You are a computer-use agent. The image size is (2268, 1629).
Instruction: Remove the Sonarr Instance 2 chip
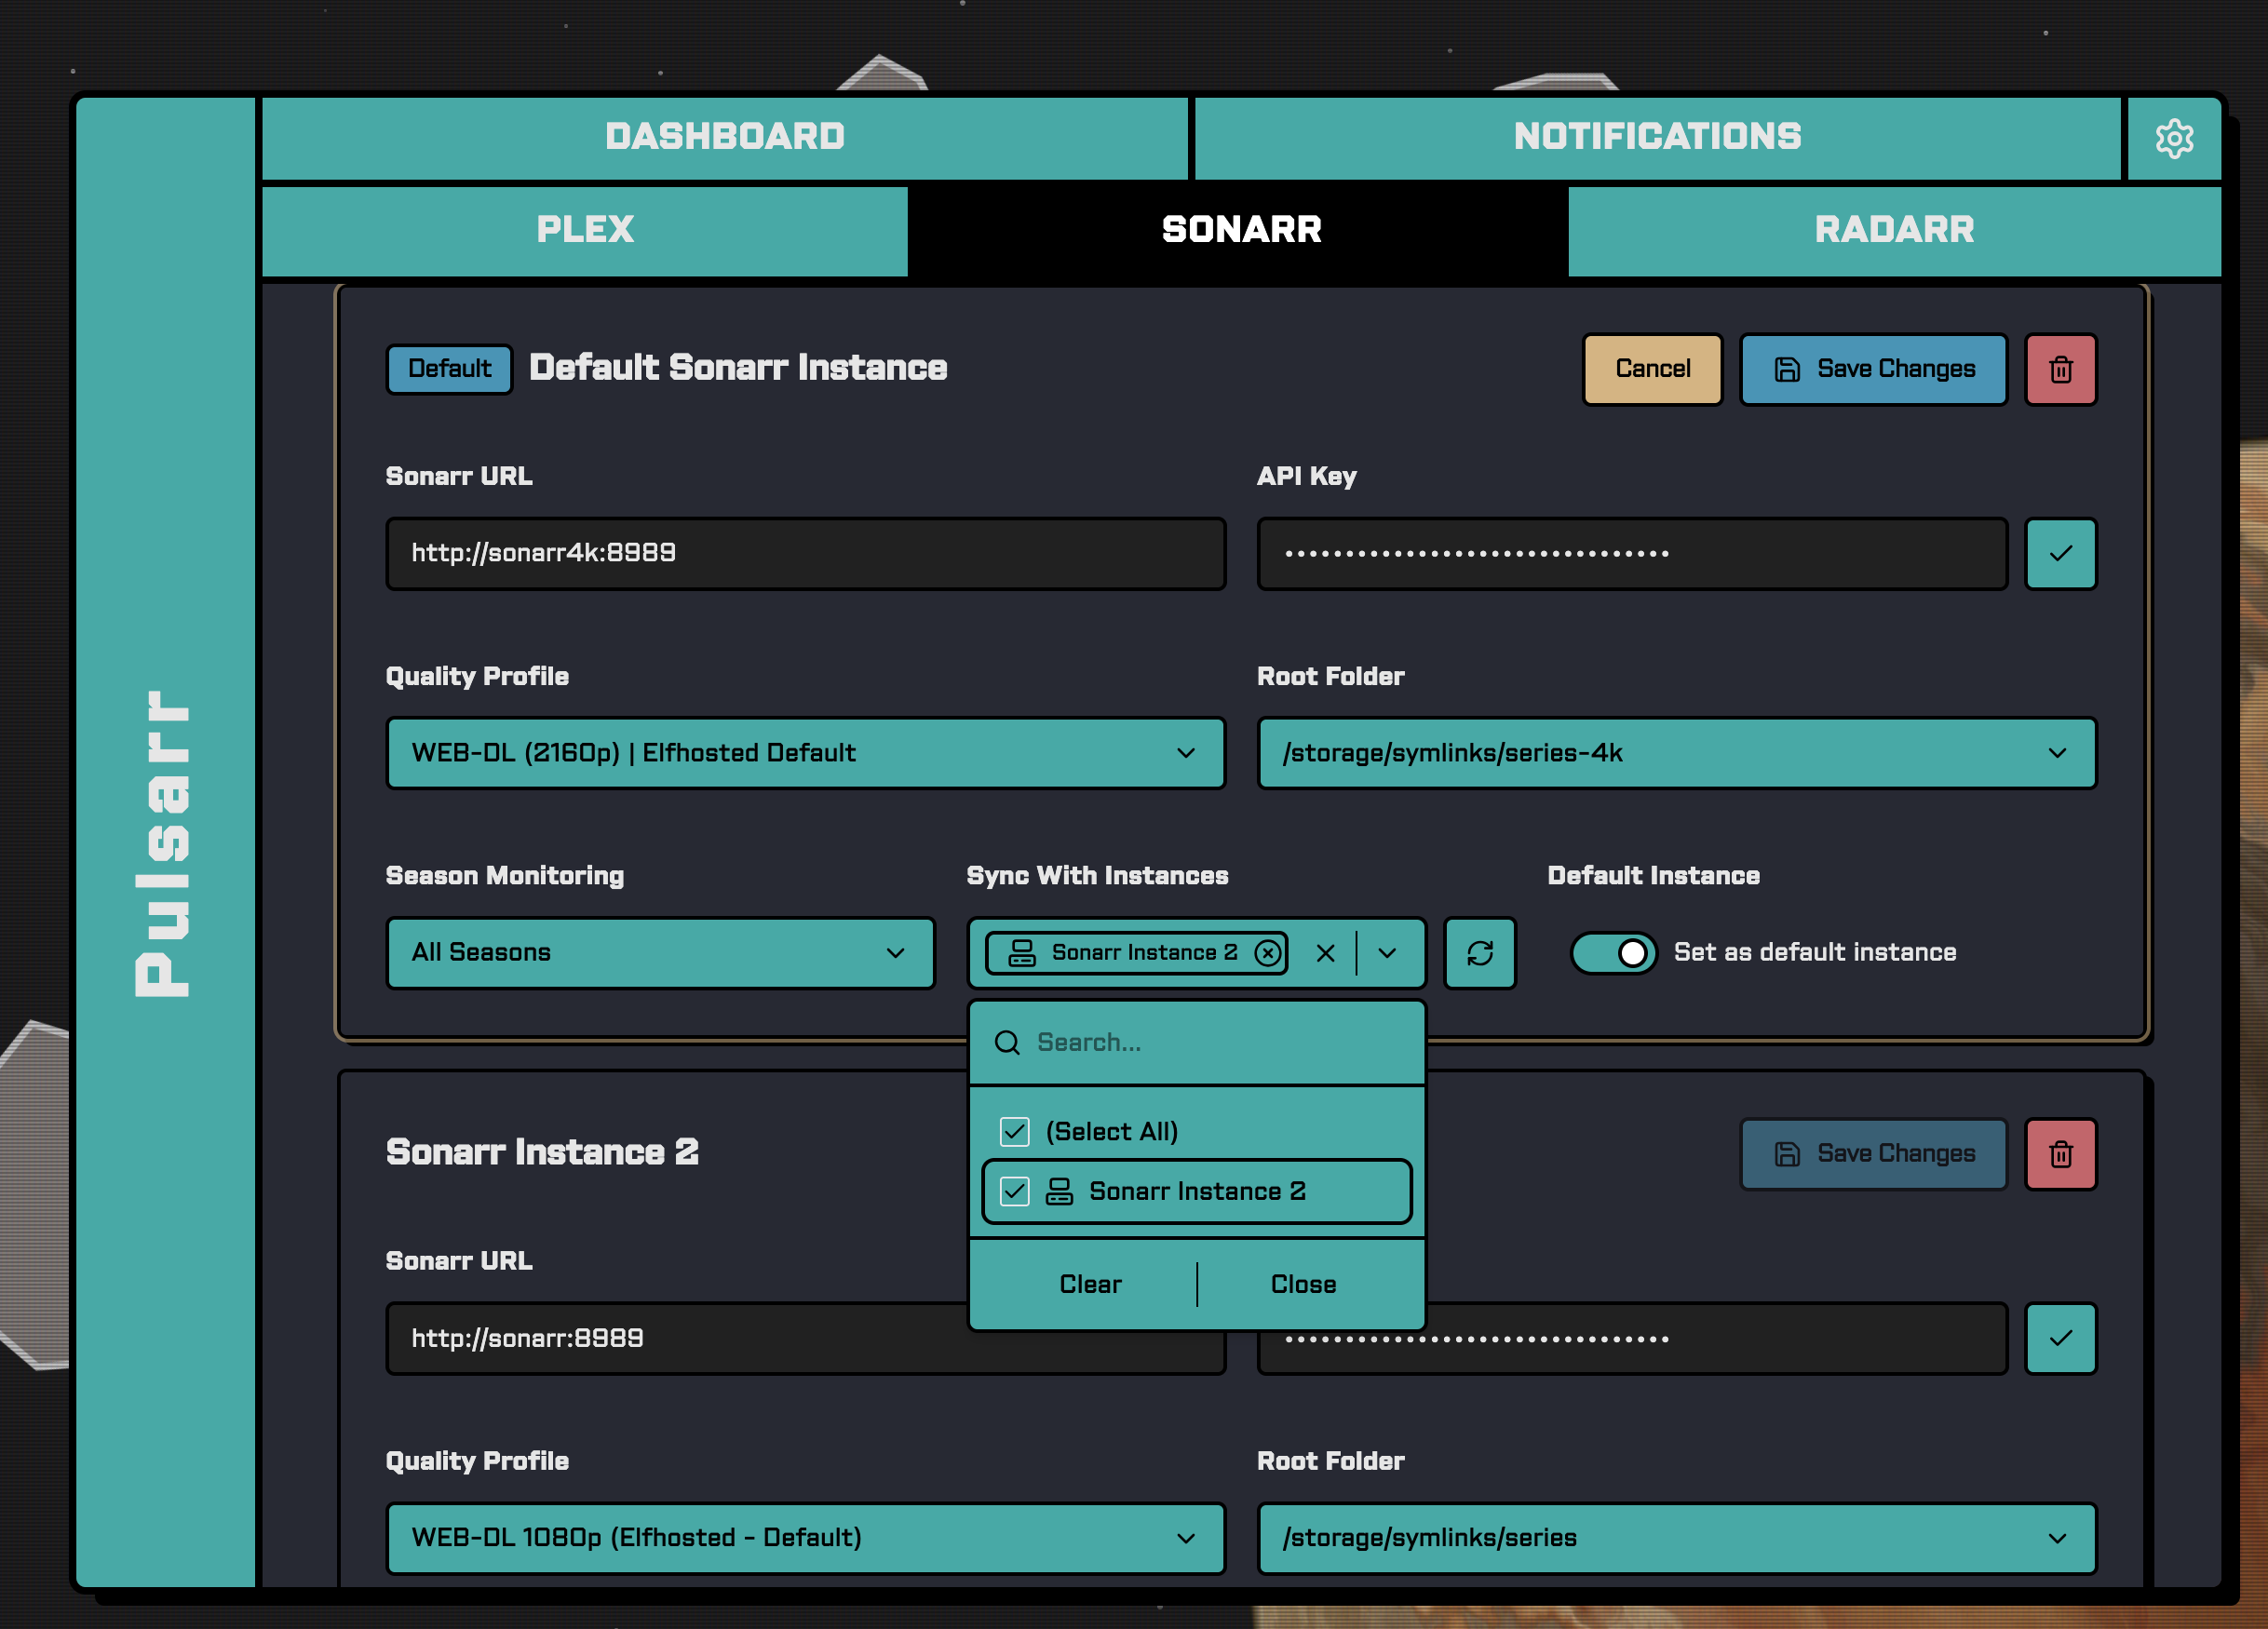point(1267,952)
